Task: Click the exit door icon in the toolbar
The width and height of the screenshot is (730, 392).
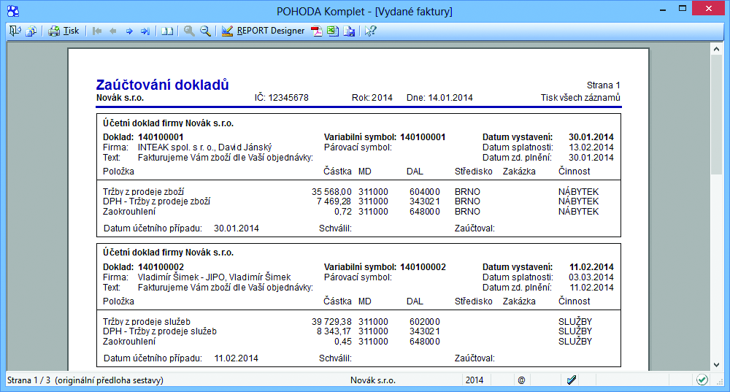Action: pos(15,31)
